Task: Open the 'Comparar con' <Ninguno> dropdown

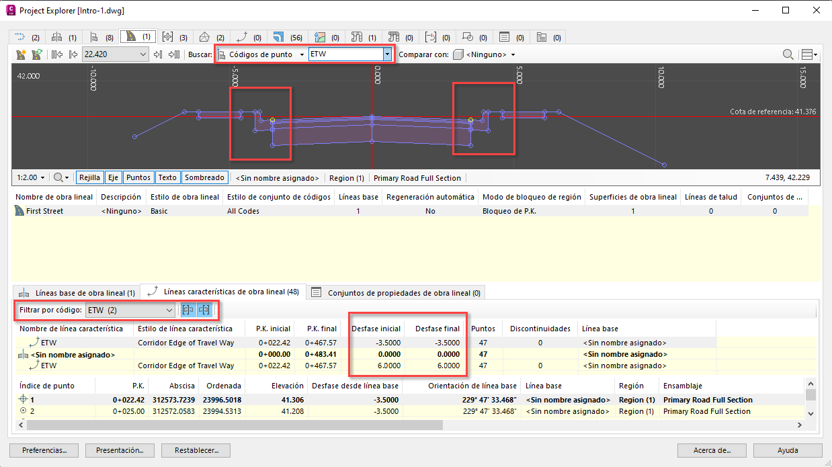Action: tap(485, 54)
